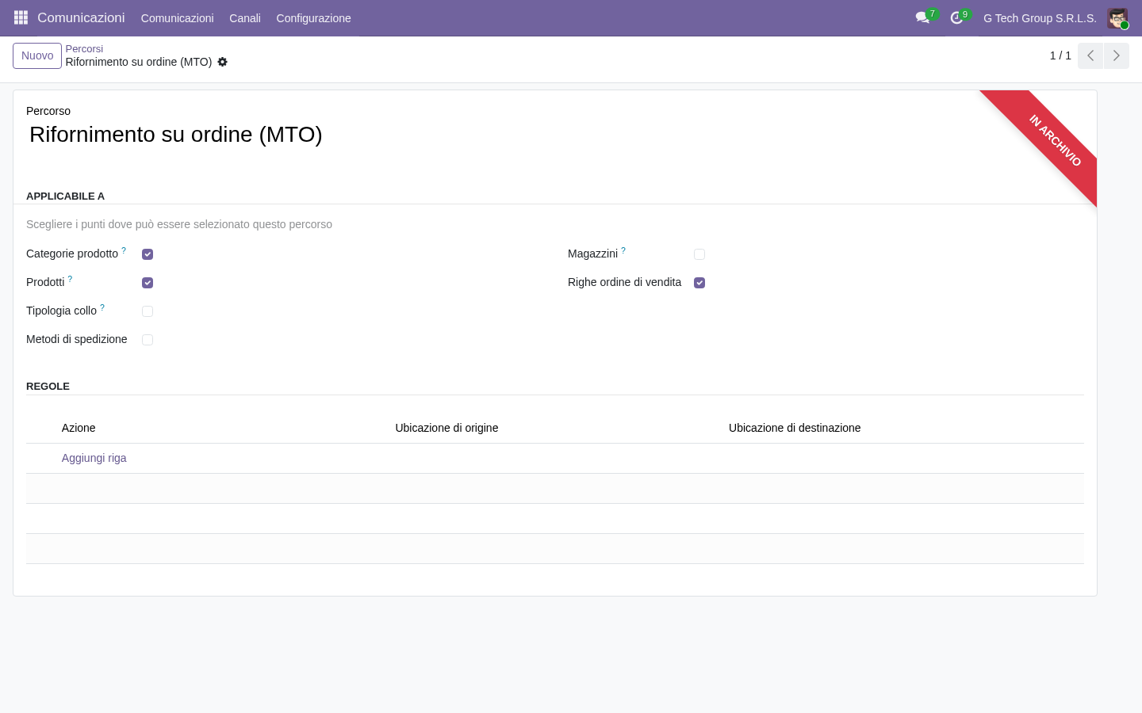Click the Righe ordine di vendita label
Image resolution: width=1142 pixels, height=713 pixels.
[x=624, y=282]
